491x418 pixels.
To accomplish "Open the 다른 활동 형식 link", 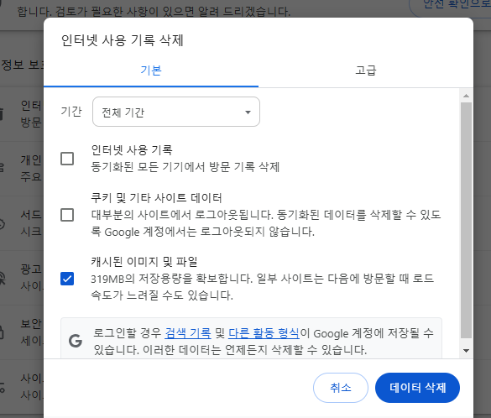I will pyautogui.click(x=264, y=333).
